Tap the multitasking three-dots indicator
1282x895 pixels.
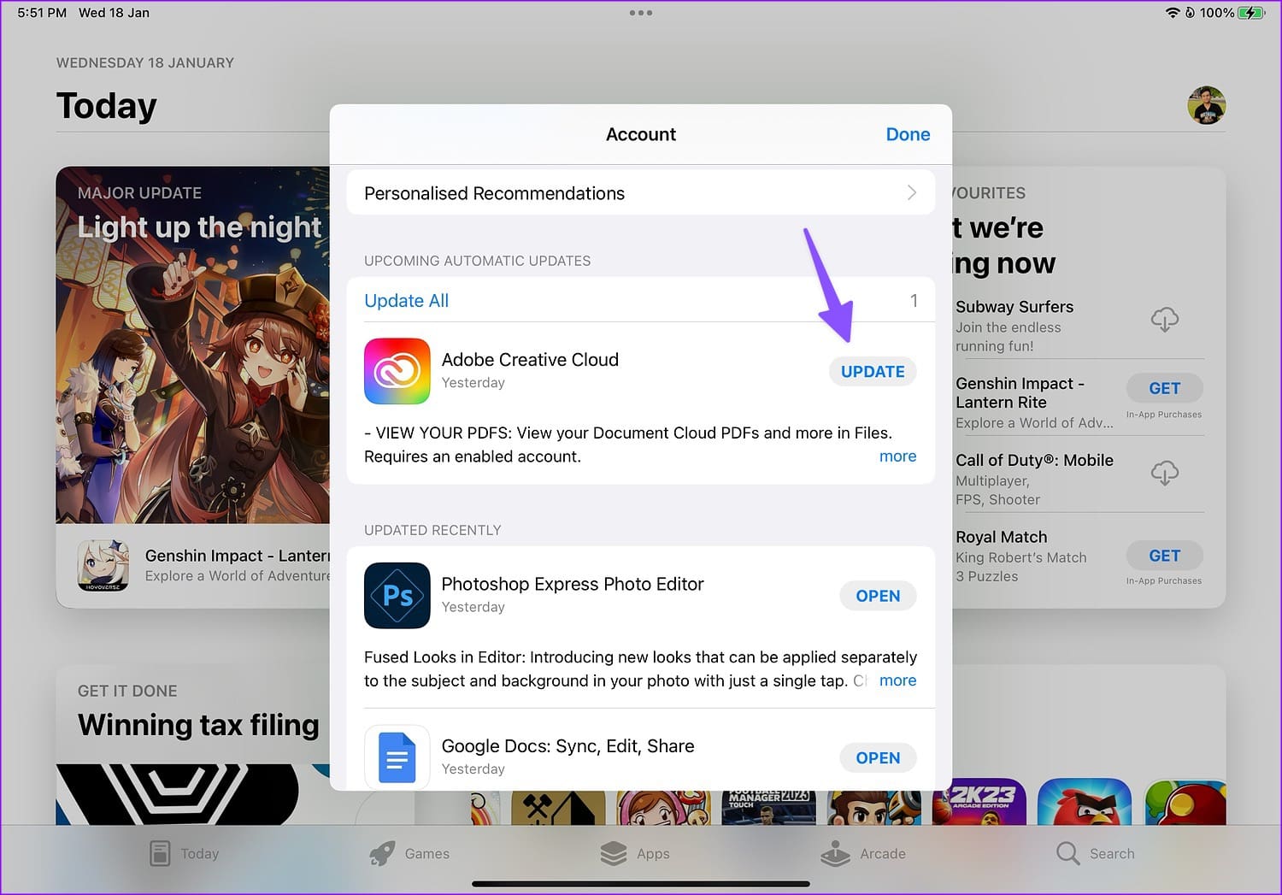(x=641, y=13)
